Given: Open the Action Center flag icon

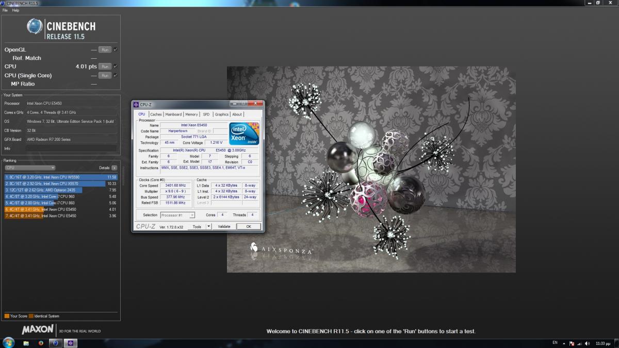Looking at the screenshot, I should pos(572,343).
